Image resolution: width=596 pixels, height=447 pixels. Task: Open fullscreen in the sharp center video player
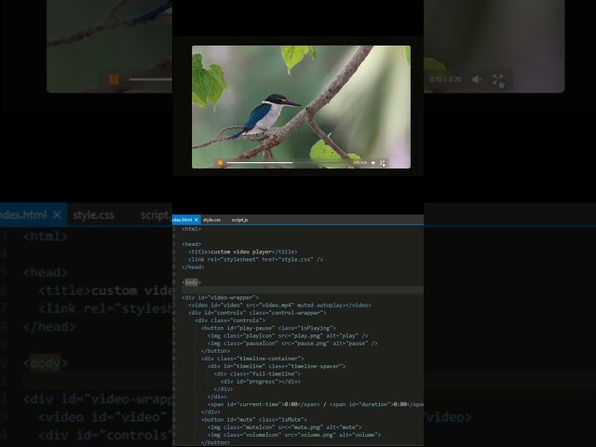pyautogui.click(x=383, y=163)
